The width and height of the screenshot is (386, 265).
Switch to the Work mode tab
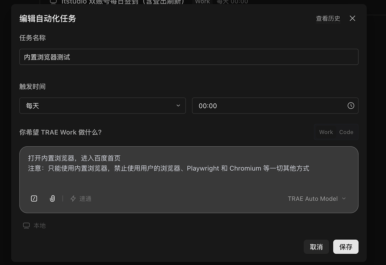click(x=326, y=132)
